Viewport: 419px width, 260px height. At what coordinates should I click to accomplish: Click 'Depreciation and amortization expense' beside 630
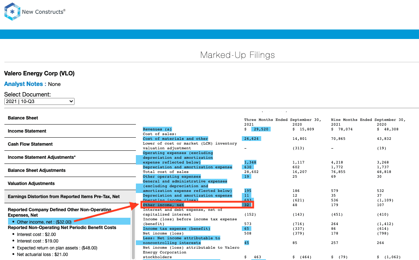pos(187,167)
